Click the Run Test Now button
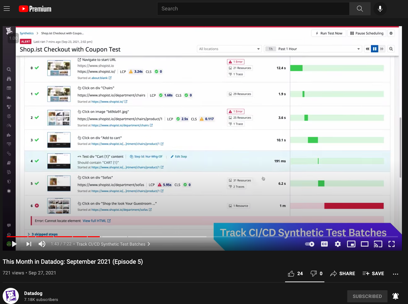 tap(328, 33)
